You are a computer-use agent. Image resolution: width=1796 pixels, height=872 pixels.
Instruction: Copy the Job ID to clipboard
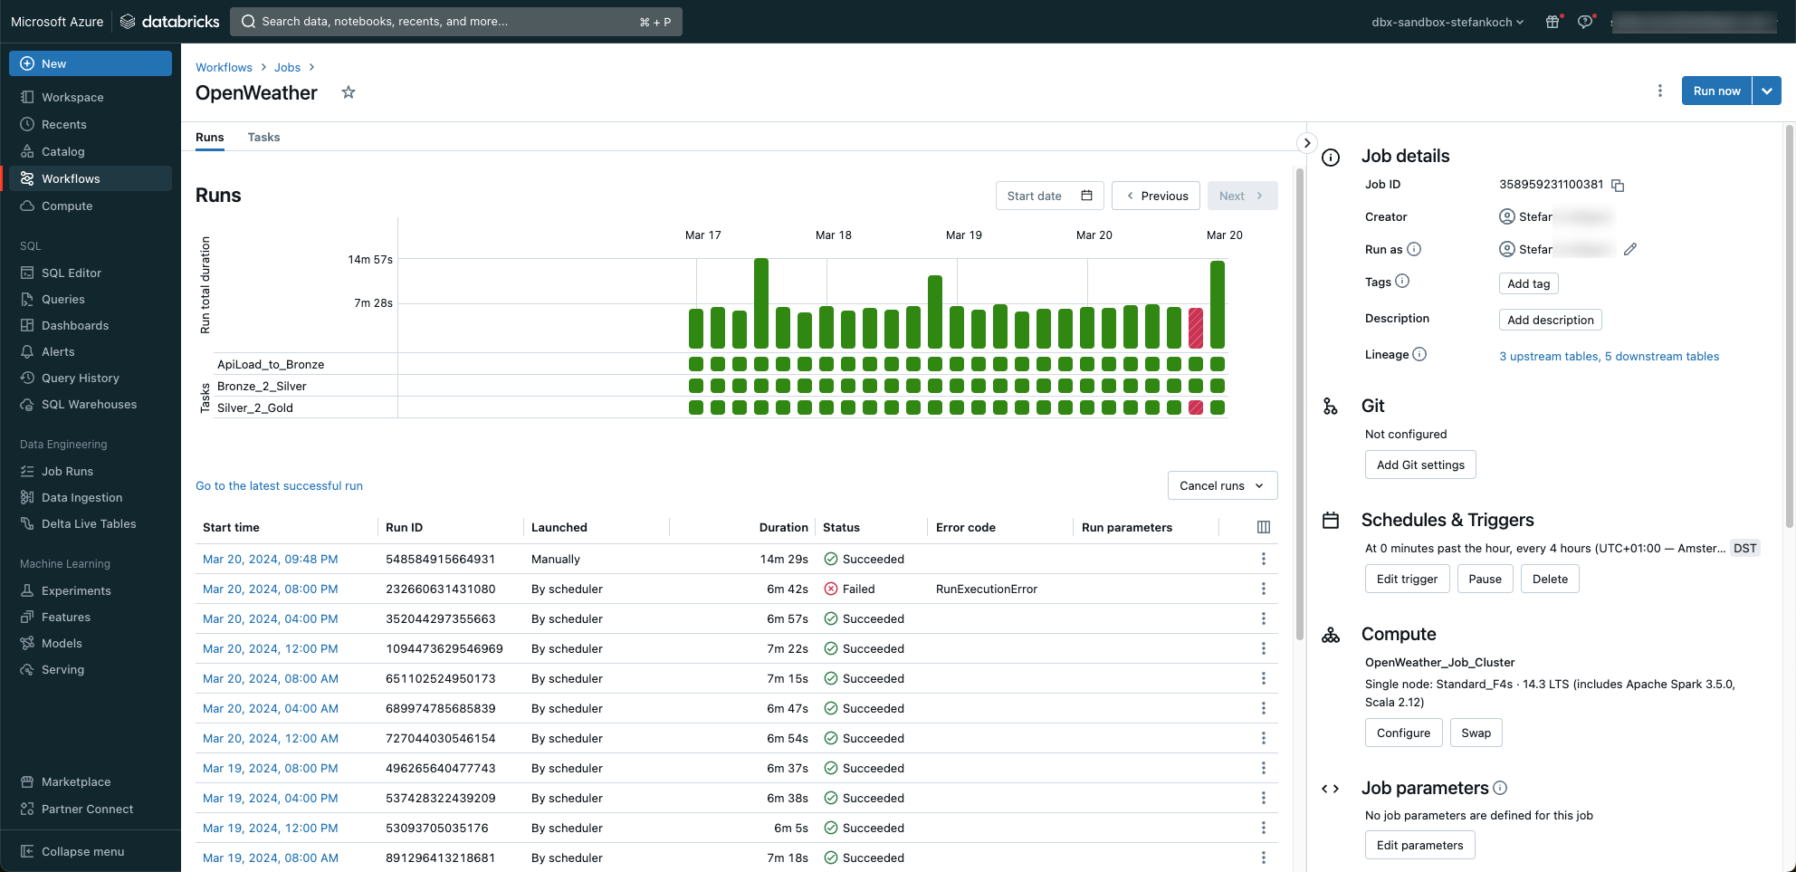click(1618, 186)
